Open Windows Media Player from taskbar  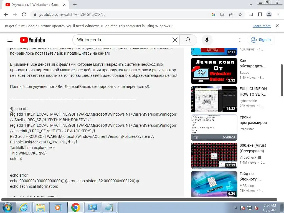[58, 207]
